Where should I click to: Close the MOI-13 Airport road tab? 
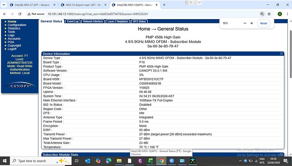[105, 5]
